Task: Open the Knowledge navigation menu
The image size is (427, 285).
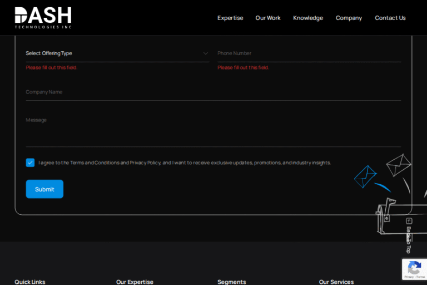Action: coord(308,18)
